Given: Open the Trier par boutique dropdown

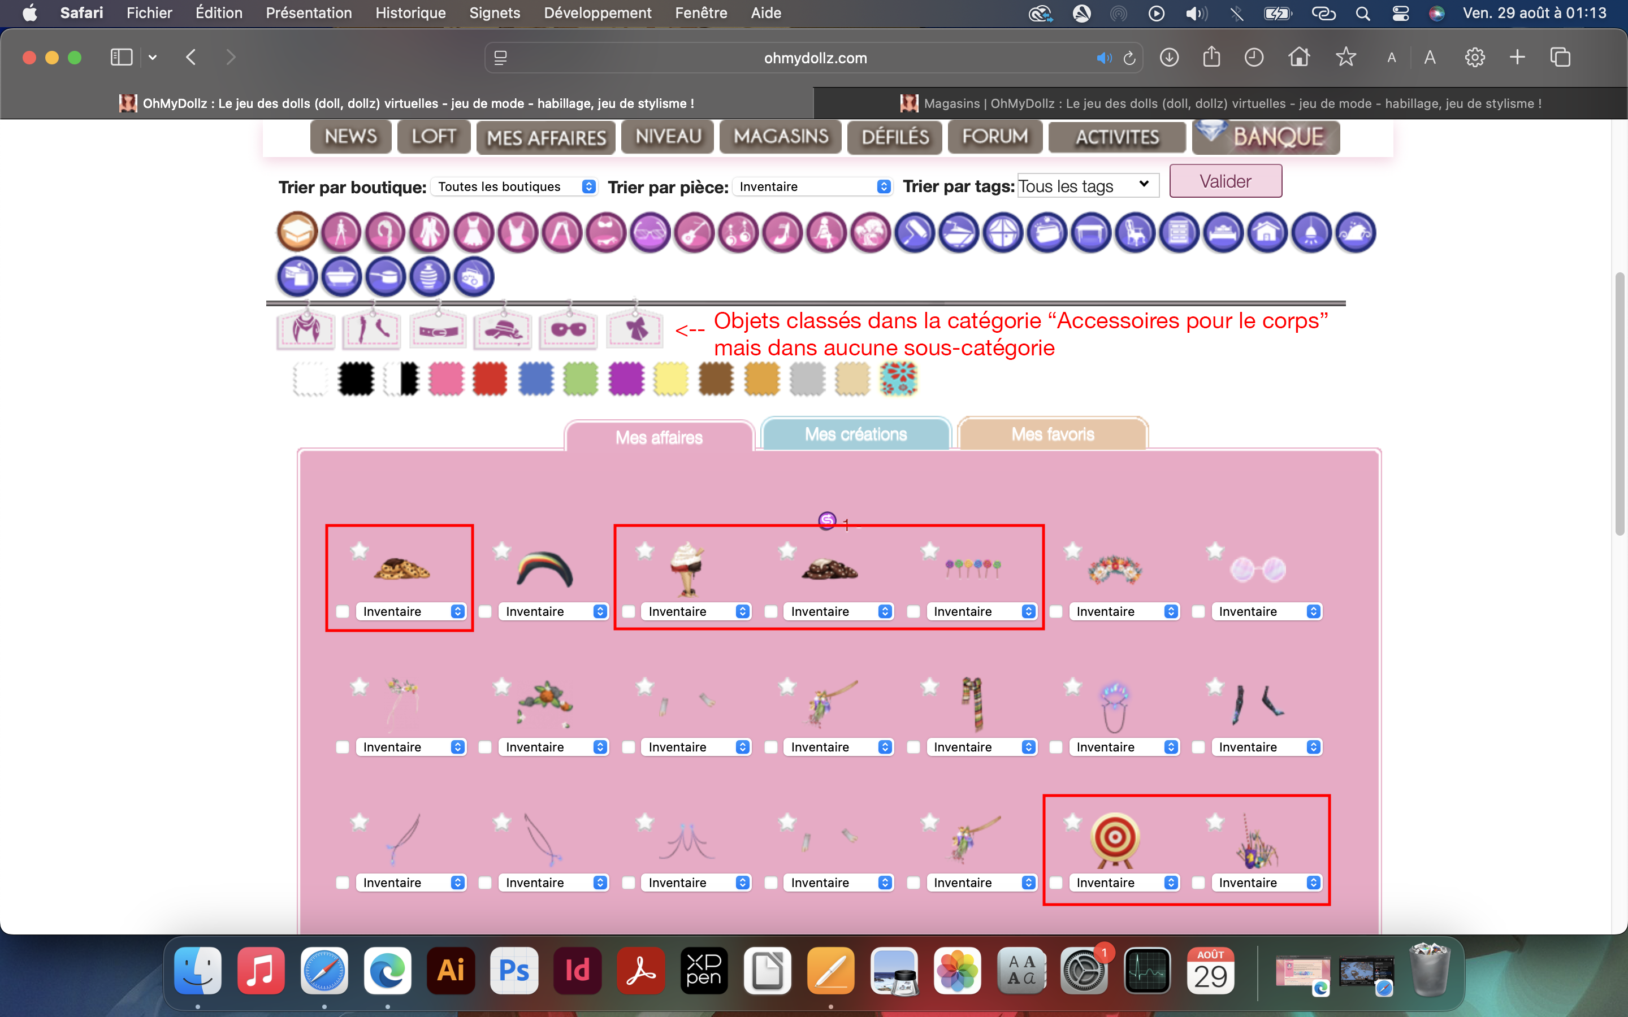Looking at the screenshot, I should pyautogui.click(x=514, y=186).
